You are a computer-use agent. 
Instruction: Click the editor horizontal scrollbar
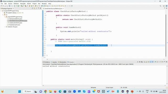click(x=106, y=59)
